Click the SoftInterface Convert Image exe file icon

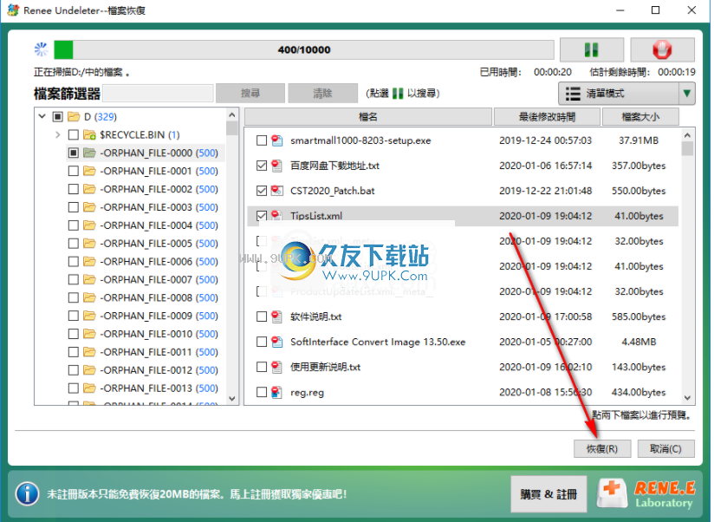(277, 342)
